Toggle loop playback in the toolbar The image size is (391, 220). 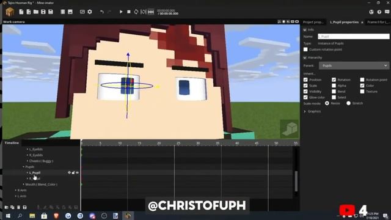coord(136,12)
